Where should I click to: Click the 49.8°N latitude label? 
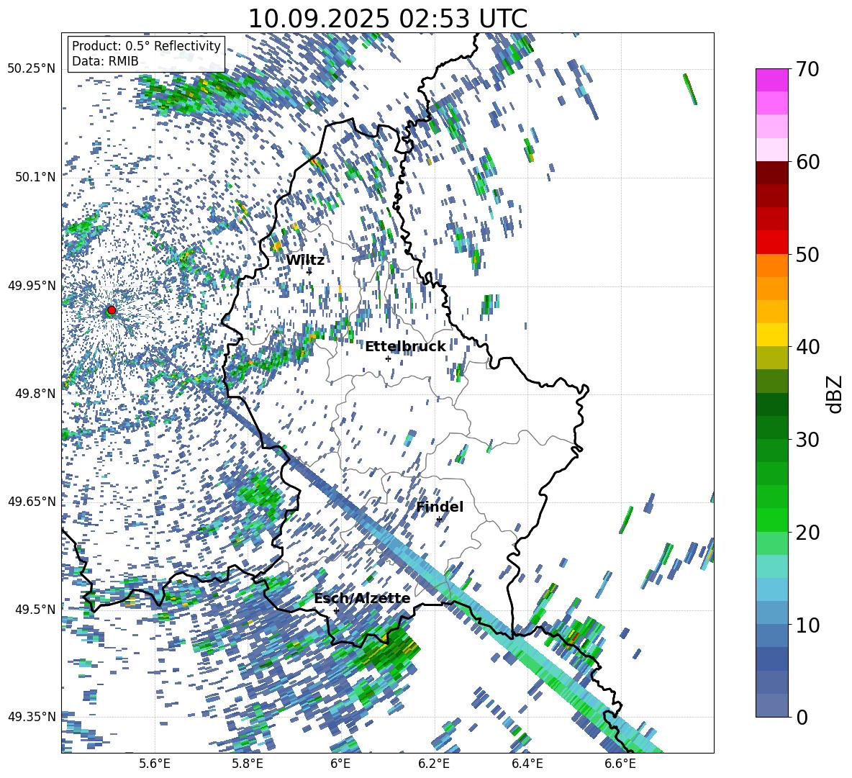[35, 394]
